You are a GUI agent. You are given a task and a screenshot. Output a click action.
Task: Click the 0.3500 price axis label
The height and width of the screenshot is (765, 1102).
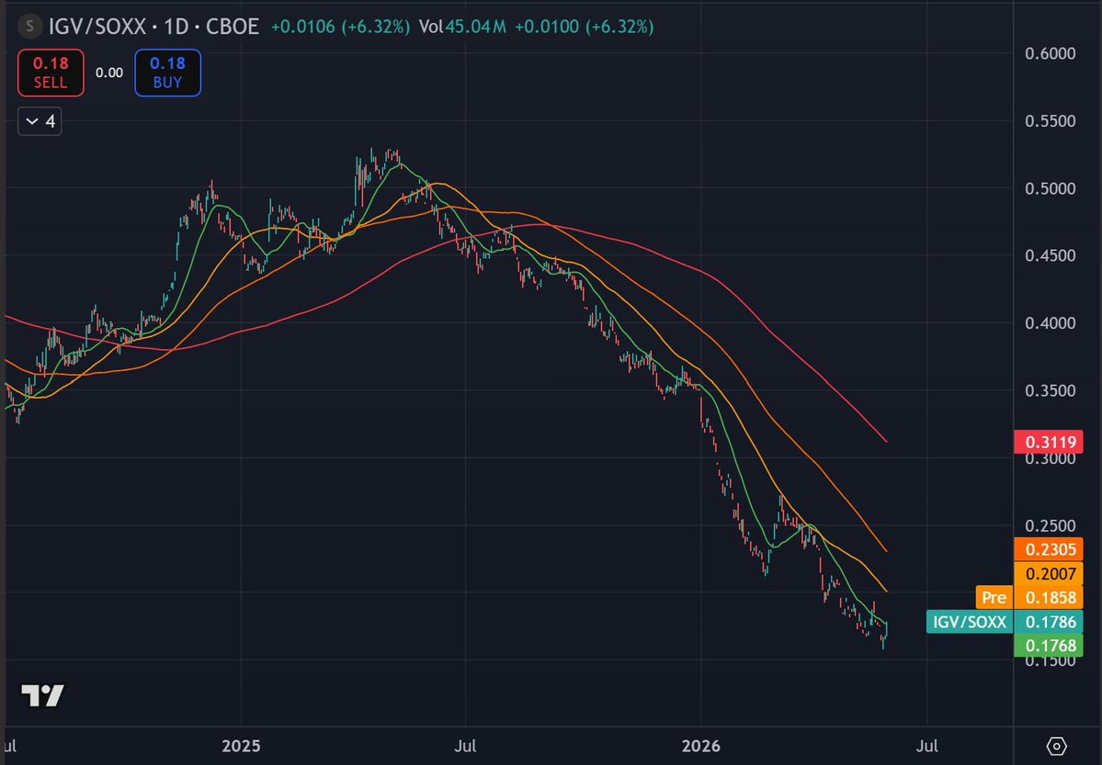[1050, 390]
